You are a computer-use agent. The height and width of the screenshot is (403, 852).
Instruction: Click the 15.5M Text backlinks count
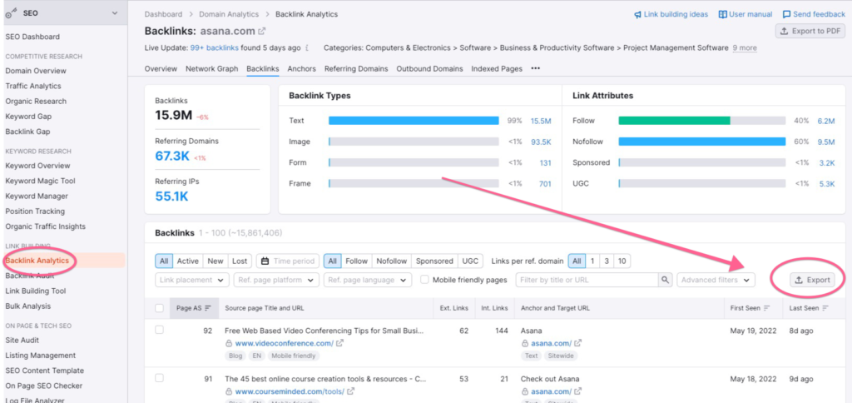pos(541,121)
